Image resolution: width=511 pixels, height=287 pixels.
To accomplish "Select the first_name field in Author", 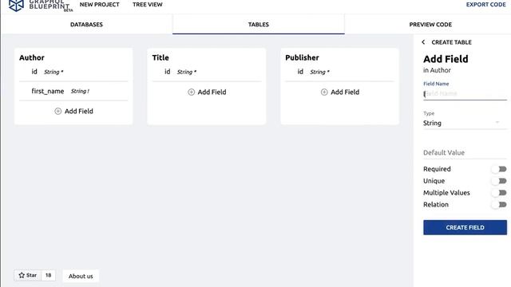I will [73, 91].
